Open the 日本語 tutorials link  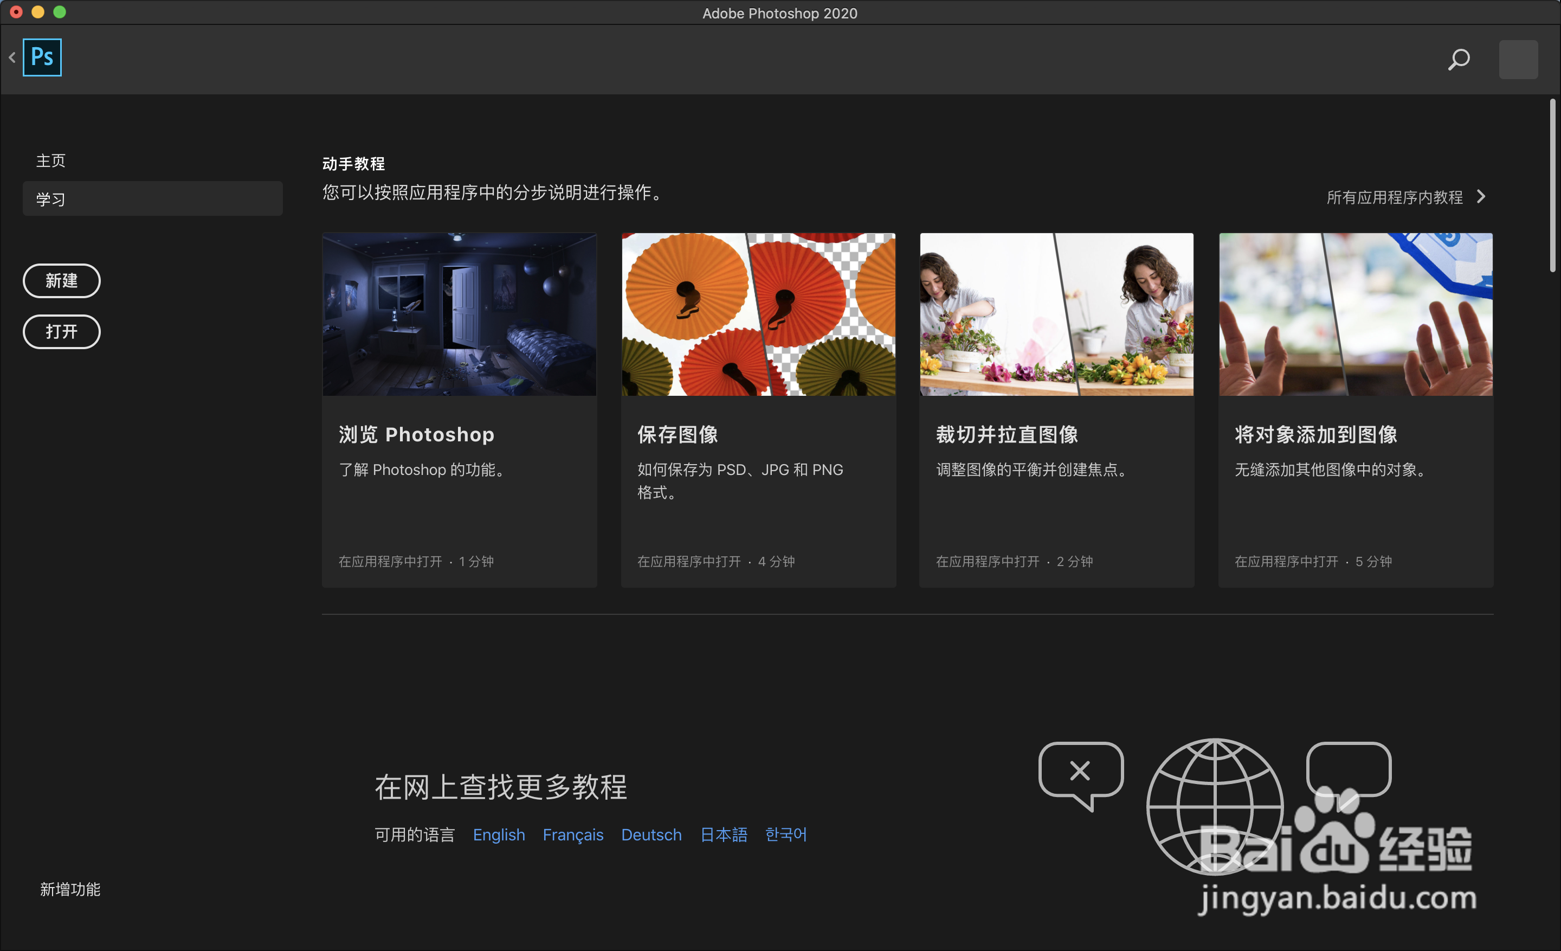click(x=724, y=834)
